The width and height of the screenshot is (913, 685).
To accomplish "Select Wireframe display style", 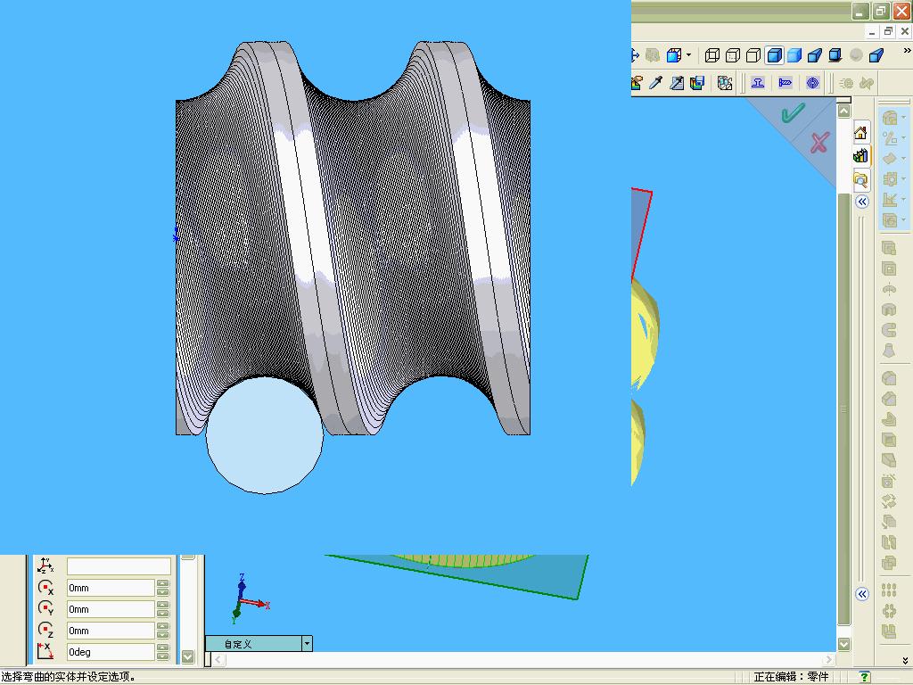I will tap(712, 55).
